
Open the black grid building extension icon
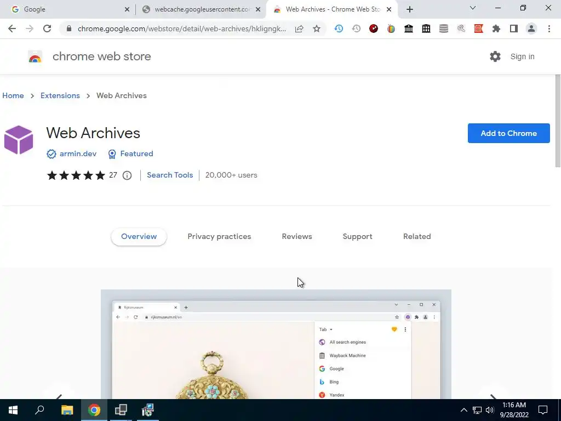click(426, 29)
